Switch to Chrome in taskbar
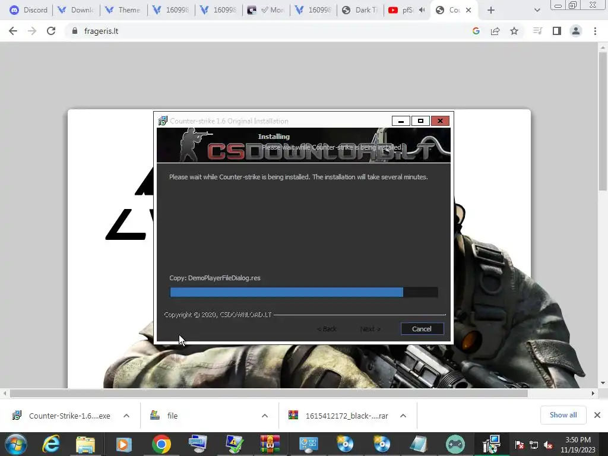The width and height of the screenshot is (608, 456). [161, 444]
